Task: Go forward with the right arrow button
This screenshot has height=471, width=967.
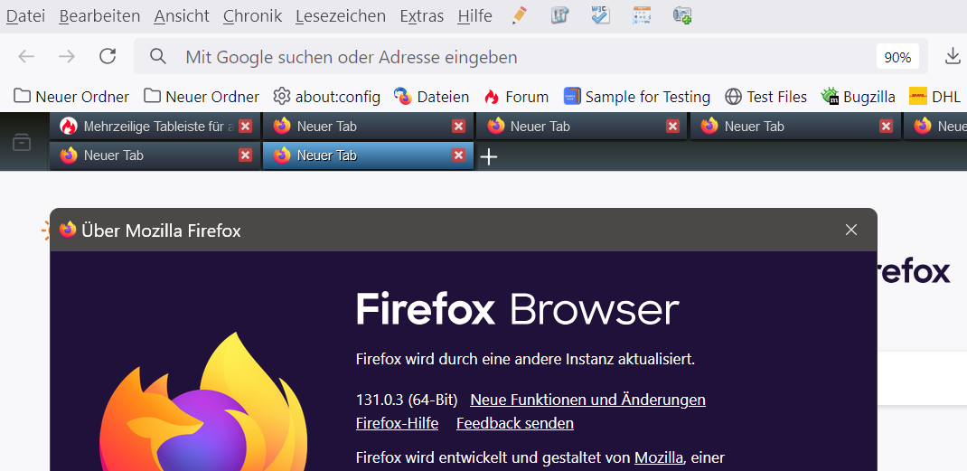Action: 67,57
